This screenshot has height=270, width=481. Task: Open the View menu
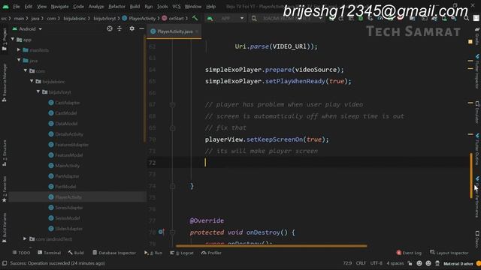(x=42, y=7)
